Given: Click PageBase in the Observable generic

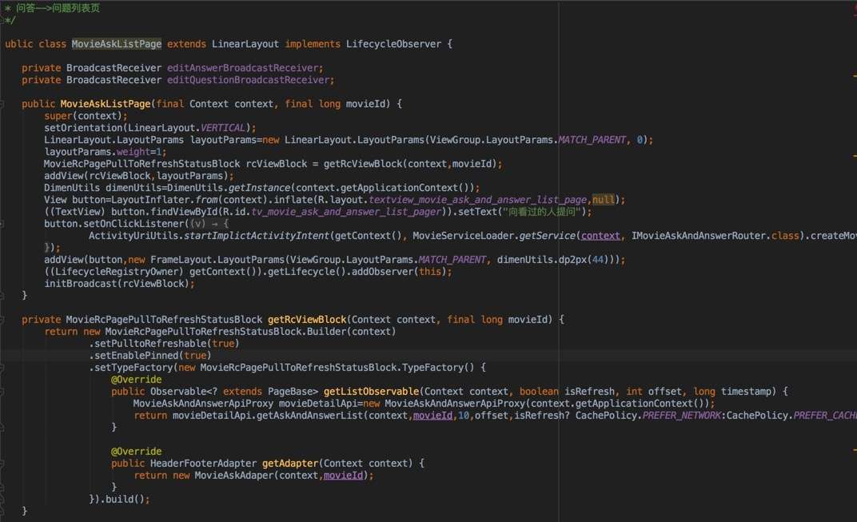Looking at the screenshot, I should 290,392.
